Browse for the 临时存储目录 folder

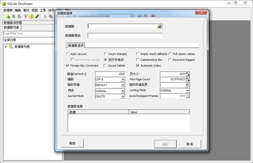188,85
